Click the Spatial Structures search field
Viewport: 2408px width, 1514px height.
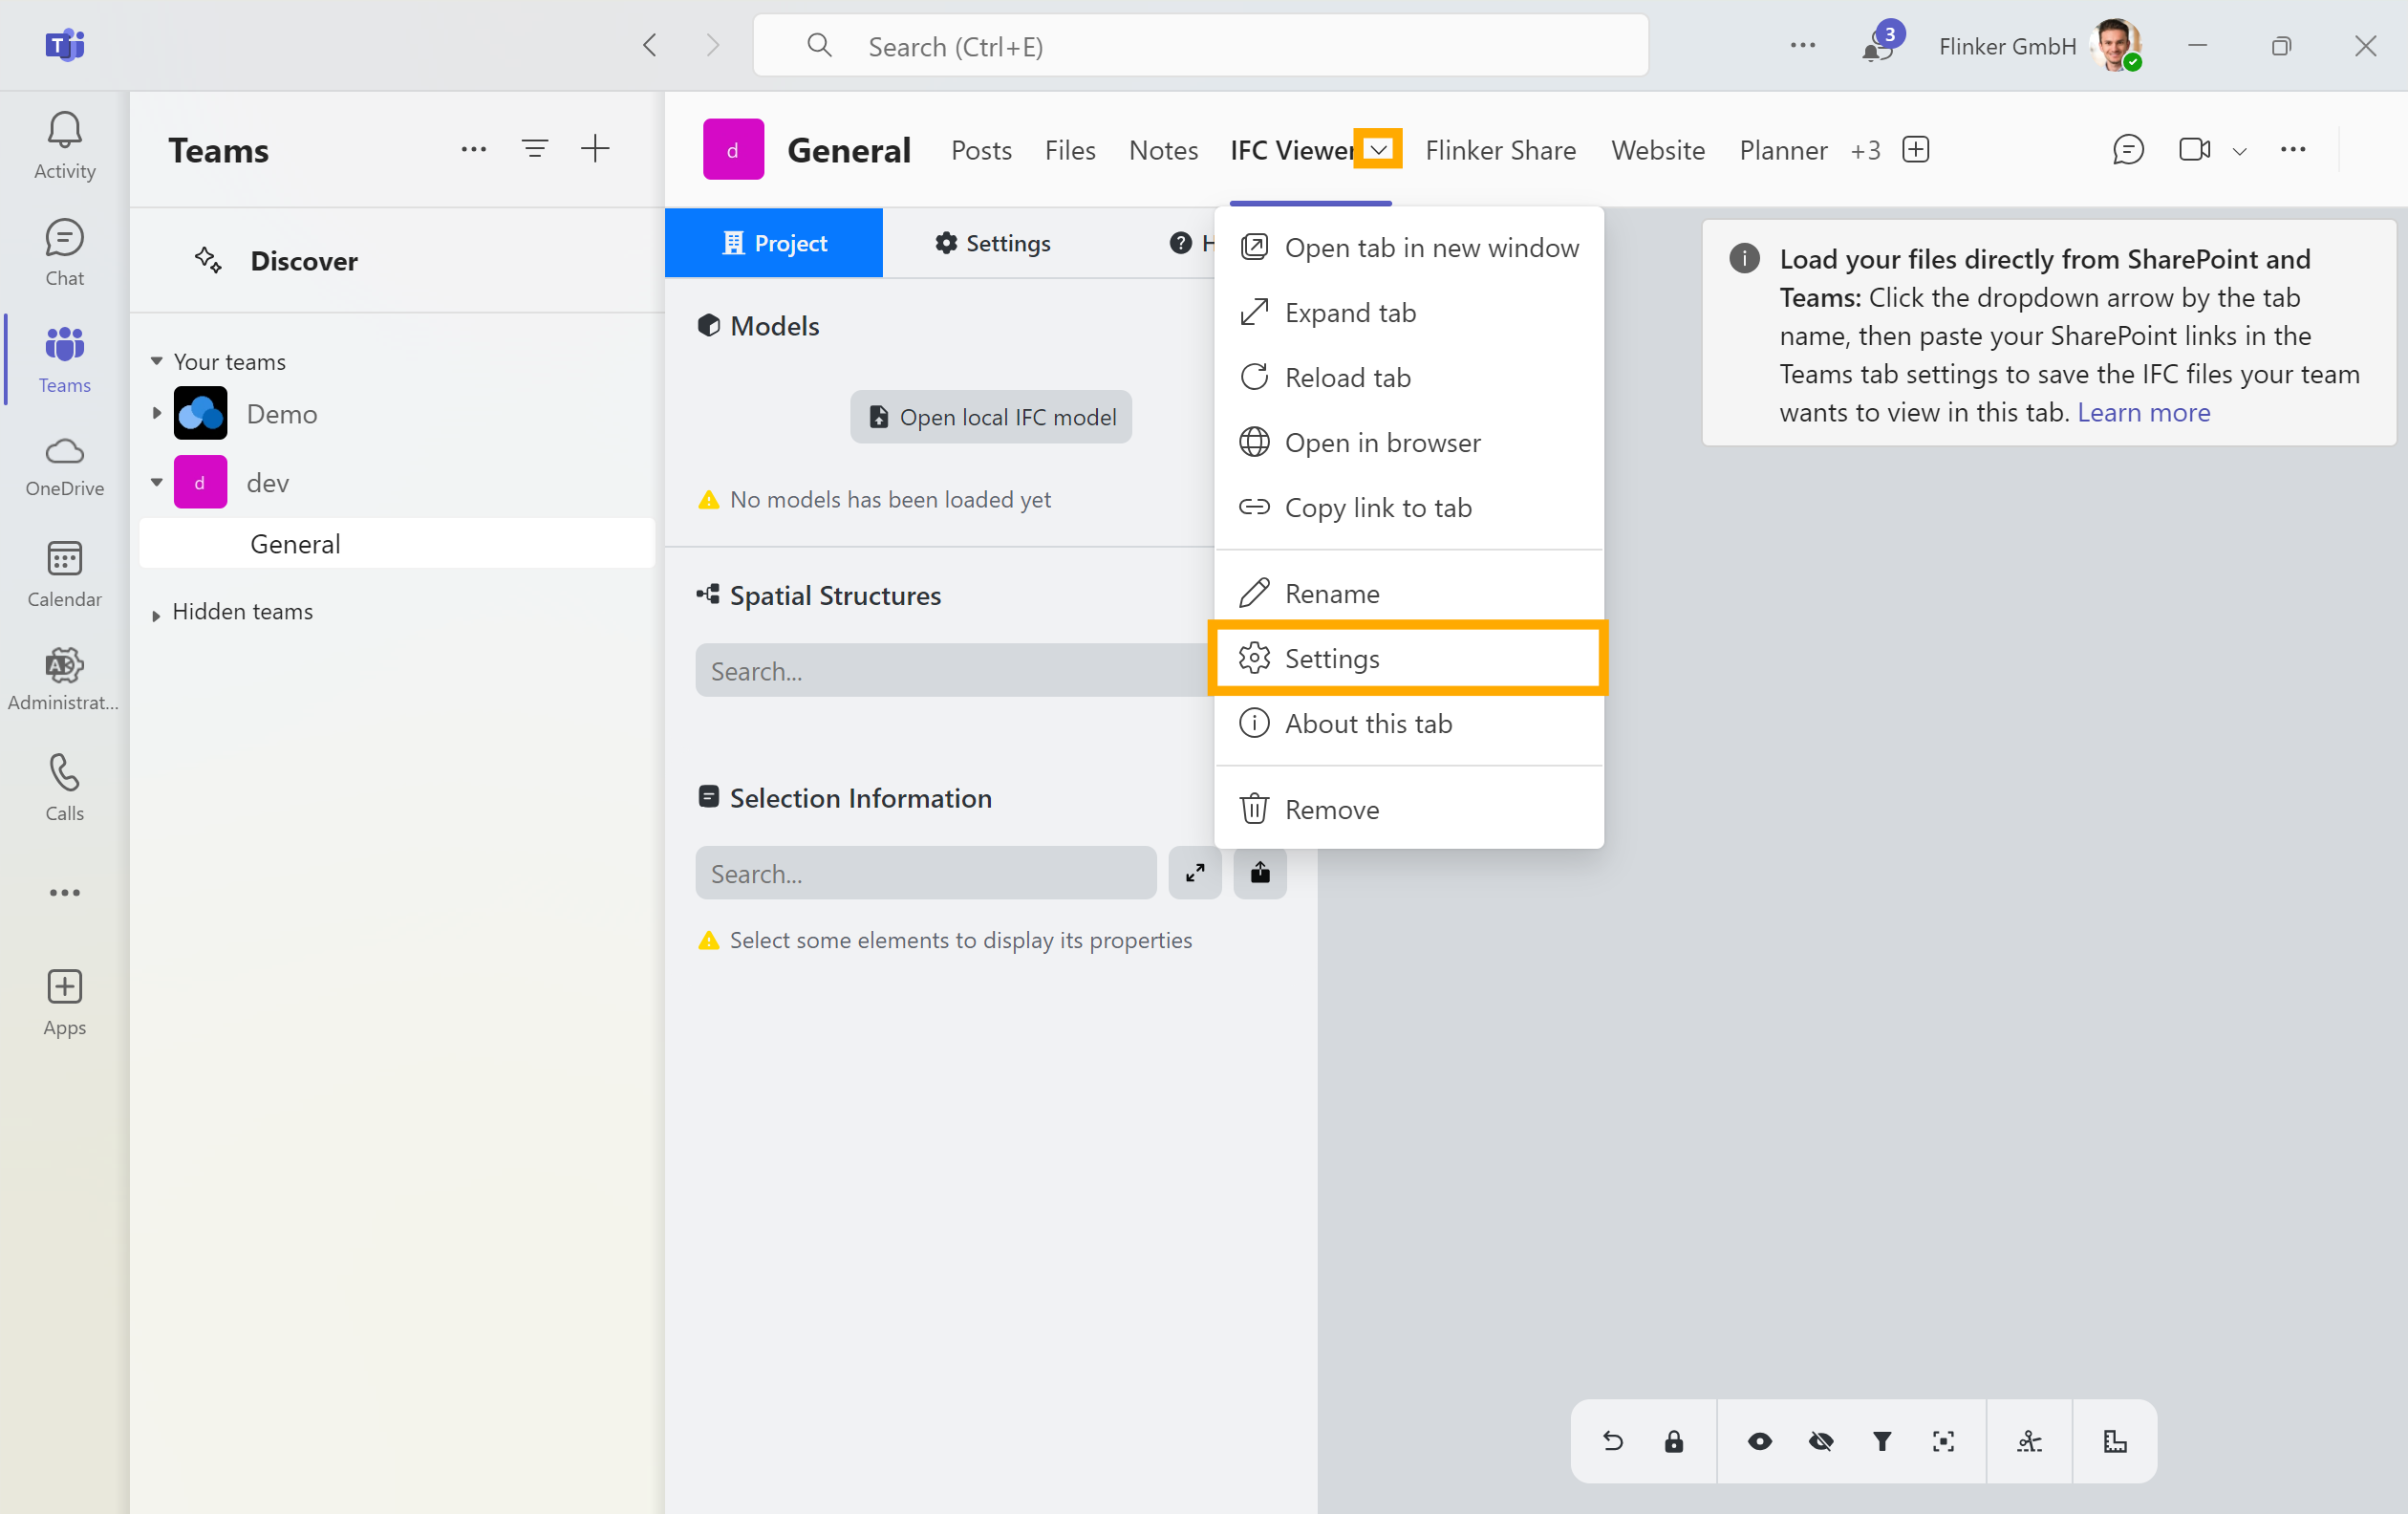tap(955, 670)
